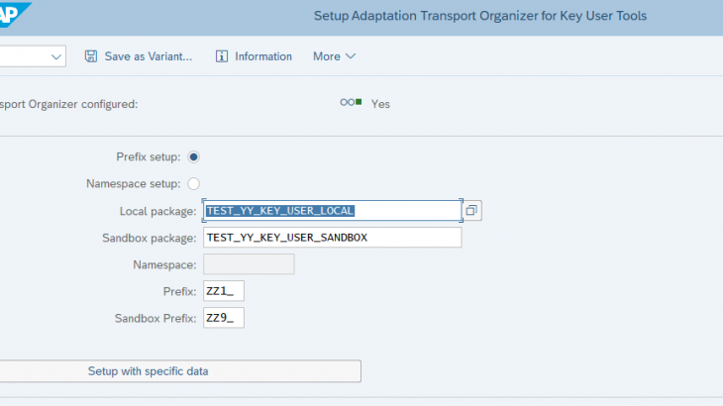Click the Sandbox Prefix label
This screenshot has height=406, width=723.
click(x=155, y=318)
